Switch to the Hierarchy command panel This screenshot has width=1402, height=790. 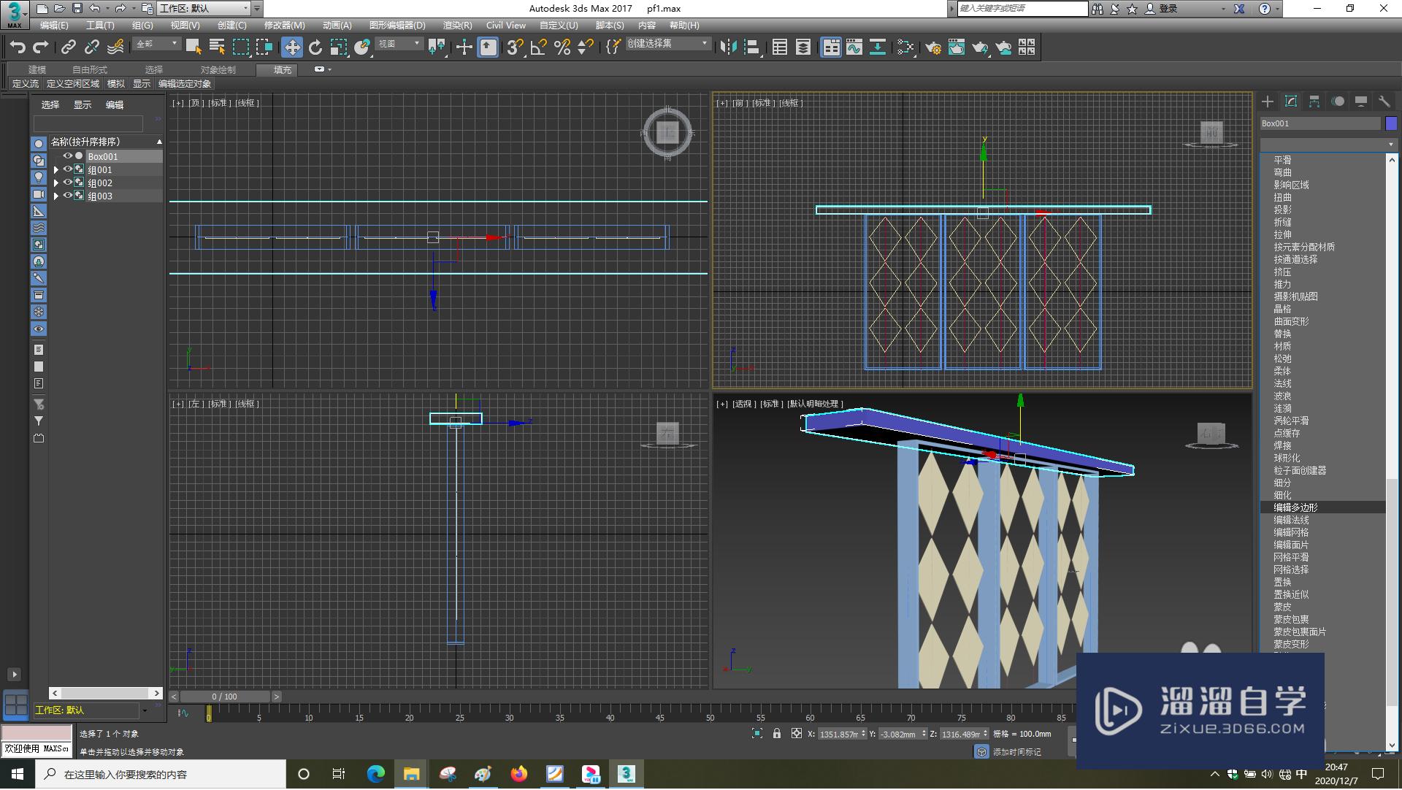pos(1314,101)
